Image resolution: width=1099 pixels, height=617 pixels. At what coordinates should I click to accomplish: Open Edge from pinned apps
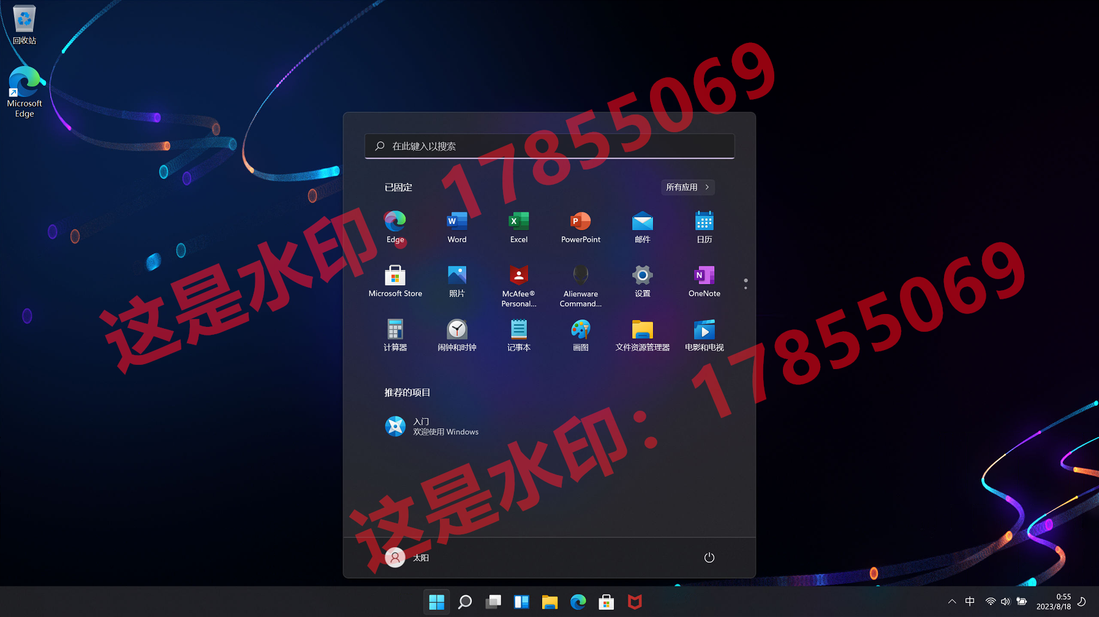click(395, 227)
